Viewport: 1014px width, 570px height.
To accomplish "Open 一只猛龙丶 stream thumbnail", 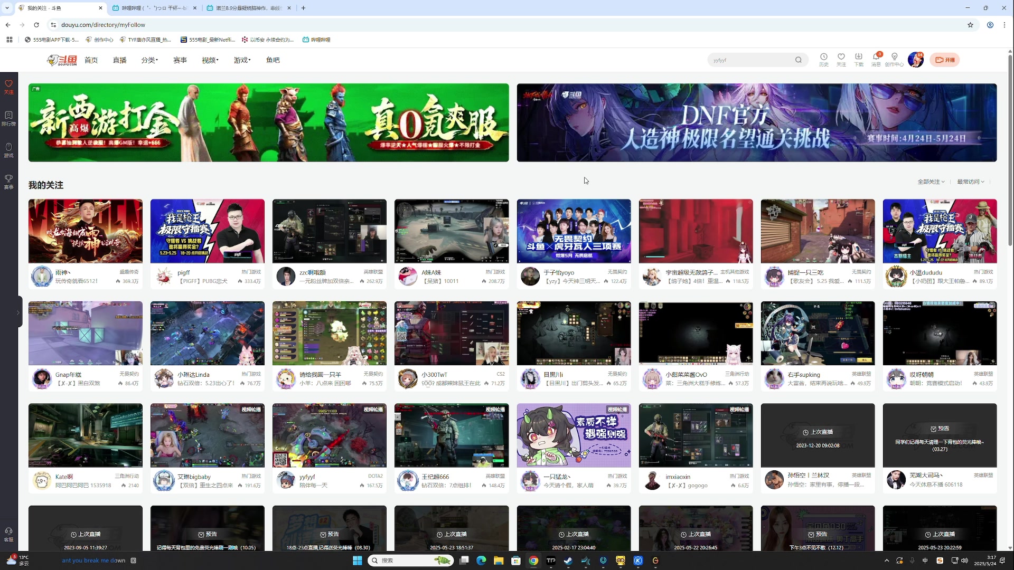I will point(574,435).
